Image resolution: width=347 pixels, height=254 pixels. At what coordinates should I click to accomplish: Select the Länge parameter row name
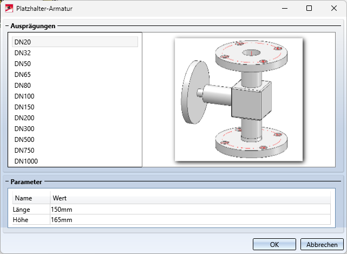click(31, 210)
